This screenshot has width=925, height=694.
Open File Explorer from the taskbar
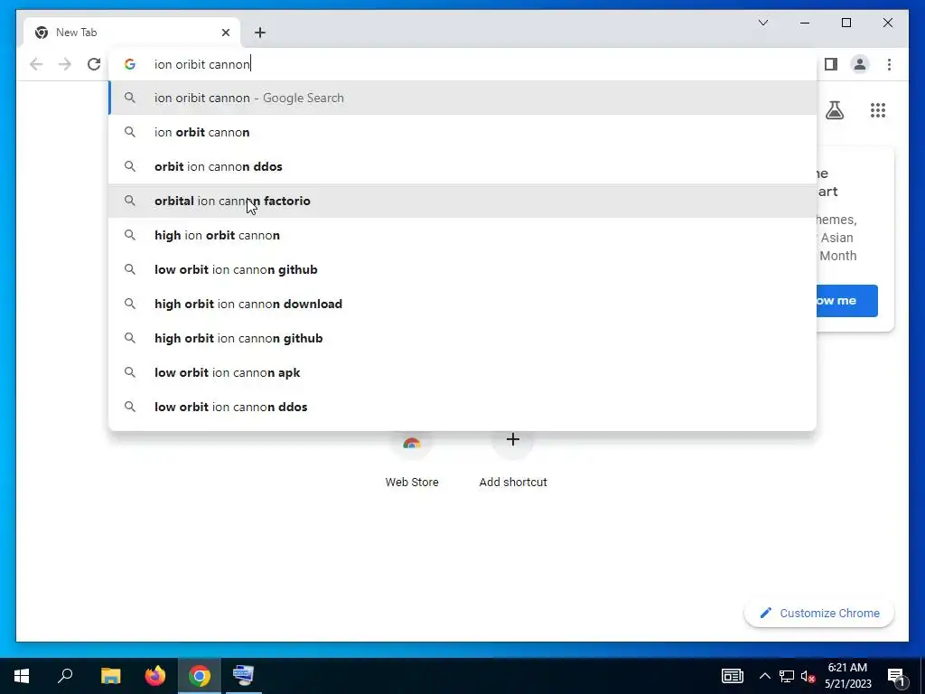[110, 676]
